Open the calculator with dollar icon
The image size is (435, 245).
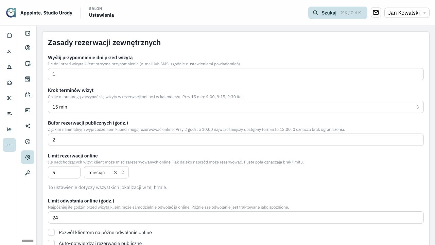tap(28, 95)
